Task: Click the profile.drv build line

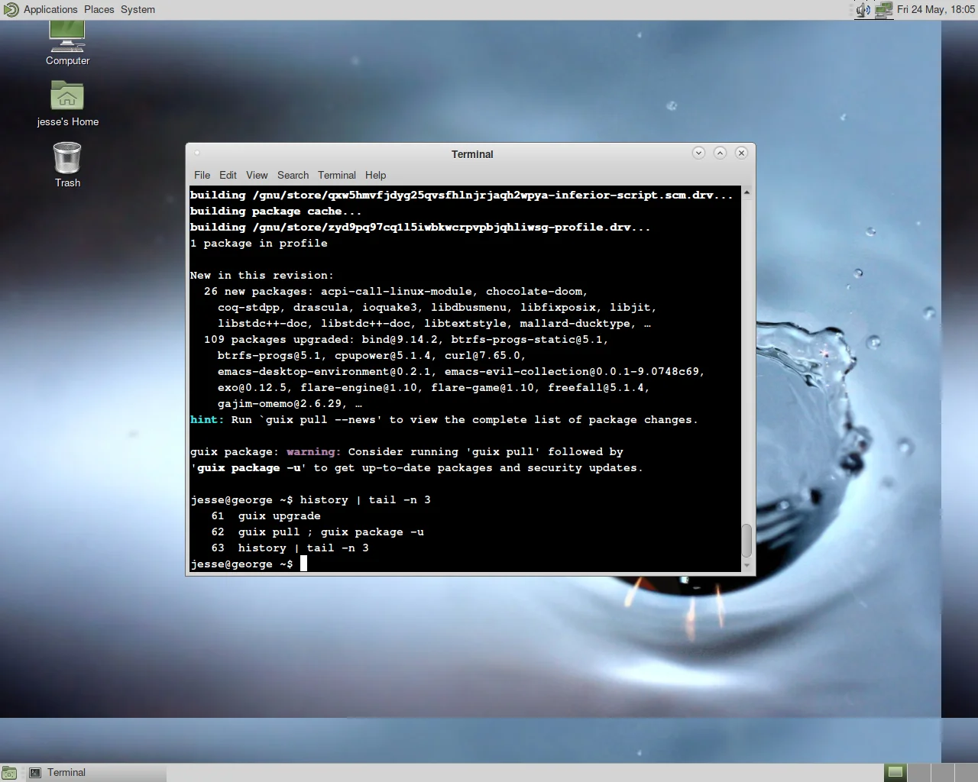Action: (420, 227)
